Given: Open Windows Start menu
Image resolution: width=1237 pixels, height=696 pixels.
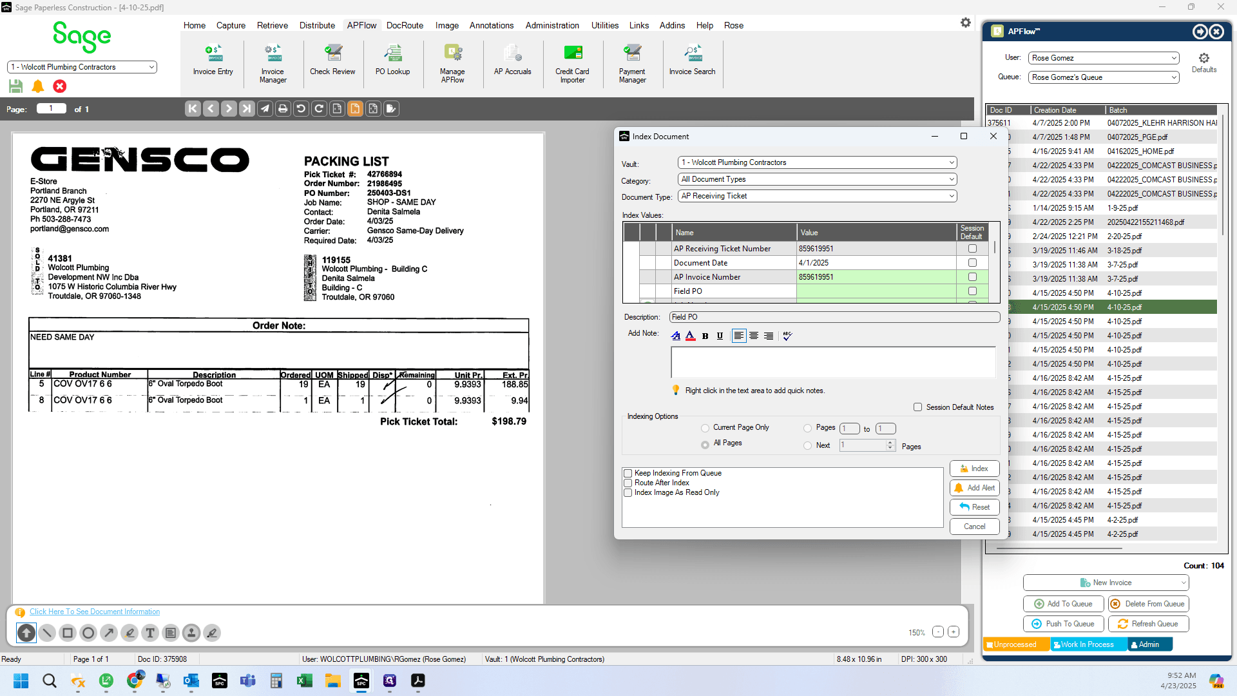Looking at the screenshot, I should coord(21,681).
